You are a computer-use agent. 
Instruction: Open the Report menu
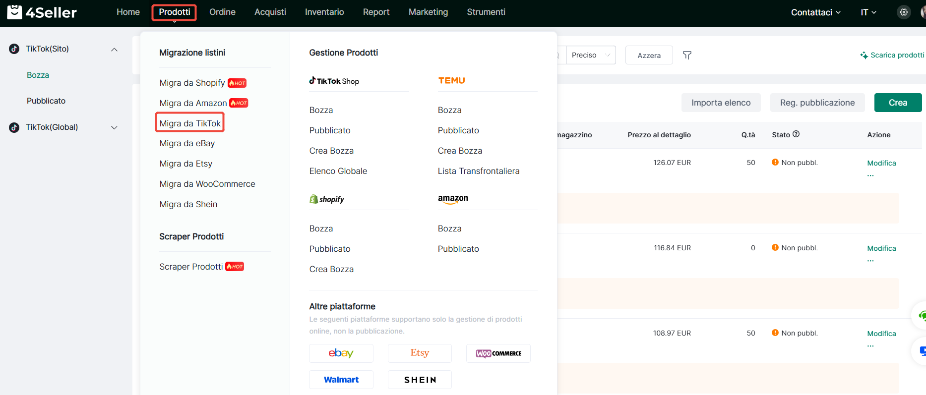pos(376,12)
